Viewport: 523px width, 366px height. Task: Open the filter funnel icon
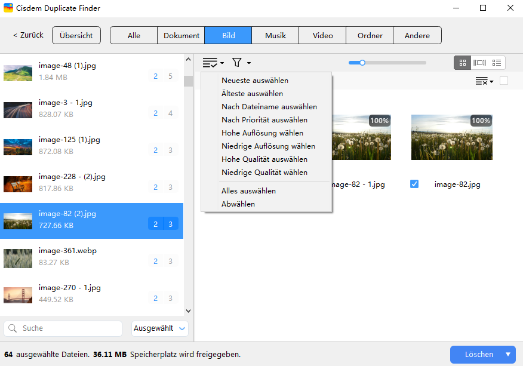pyautogui.click(x=237, y=63)
